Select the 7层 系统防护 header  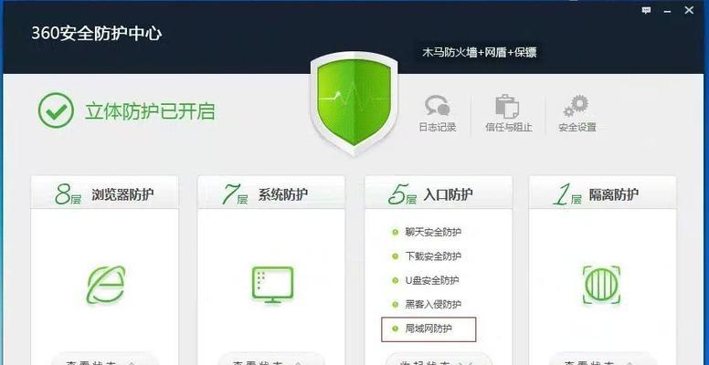coord(271,193)
